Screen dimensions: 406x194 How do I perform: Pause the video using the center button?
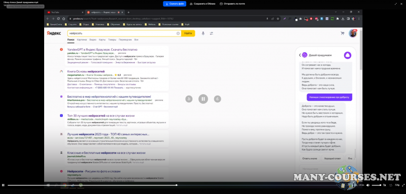[204, 99]
